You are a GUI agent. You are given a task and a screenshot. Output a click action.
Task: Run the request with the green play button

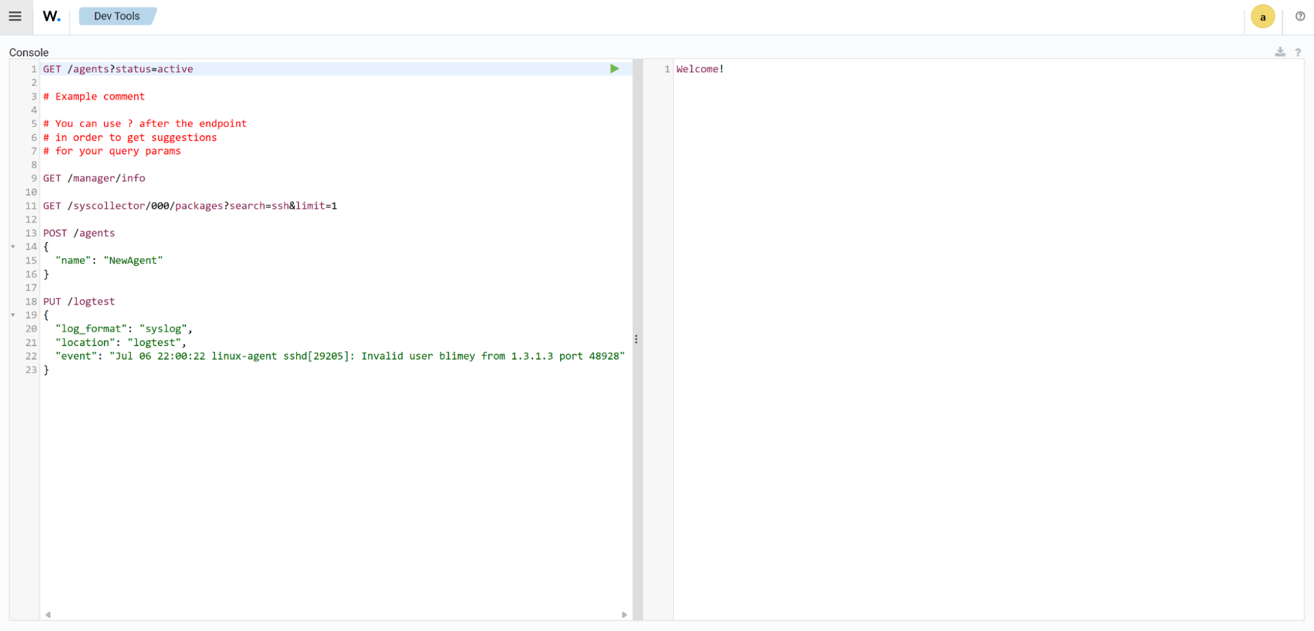614,69
